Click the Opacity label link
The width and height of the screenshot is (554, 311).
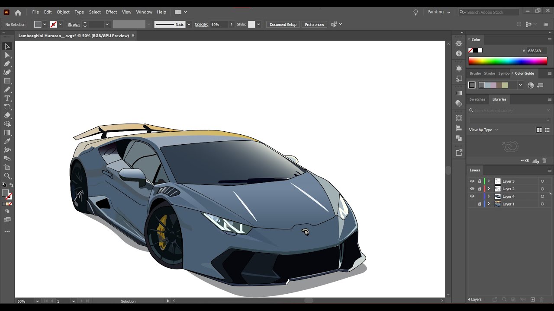pos(201,25)
